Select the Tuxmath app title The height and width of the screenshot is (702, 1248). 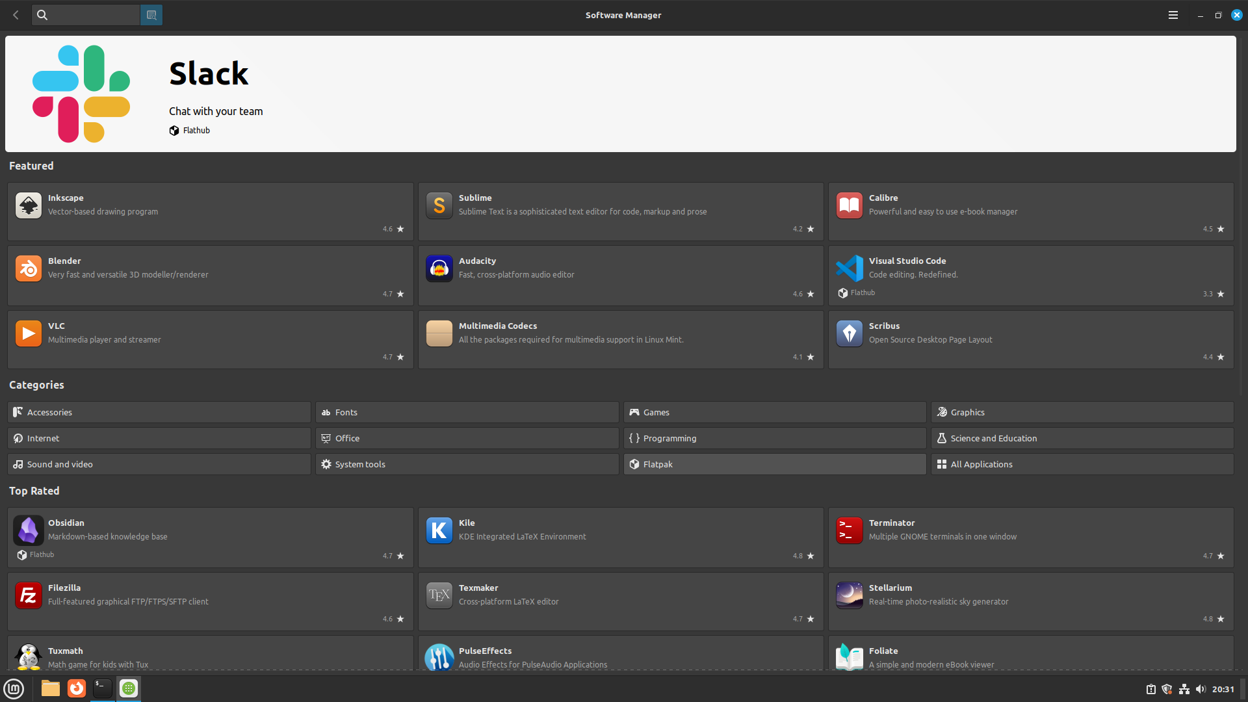tap(65, 651)
